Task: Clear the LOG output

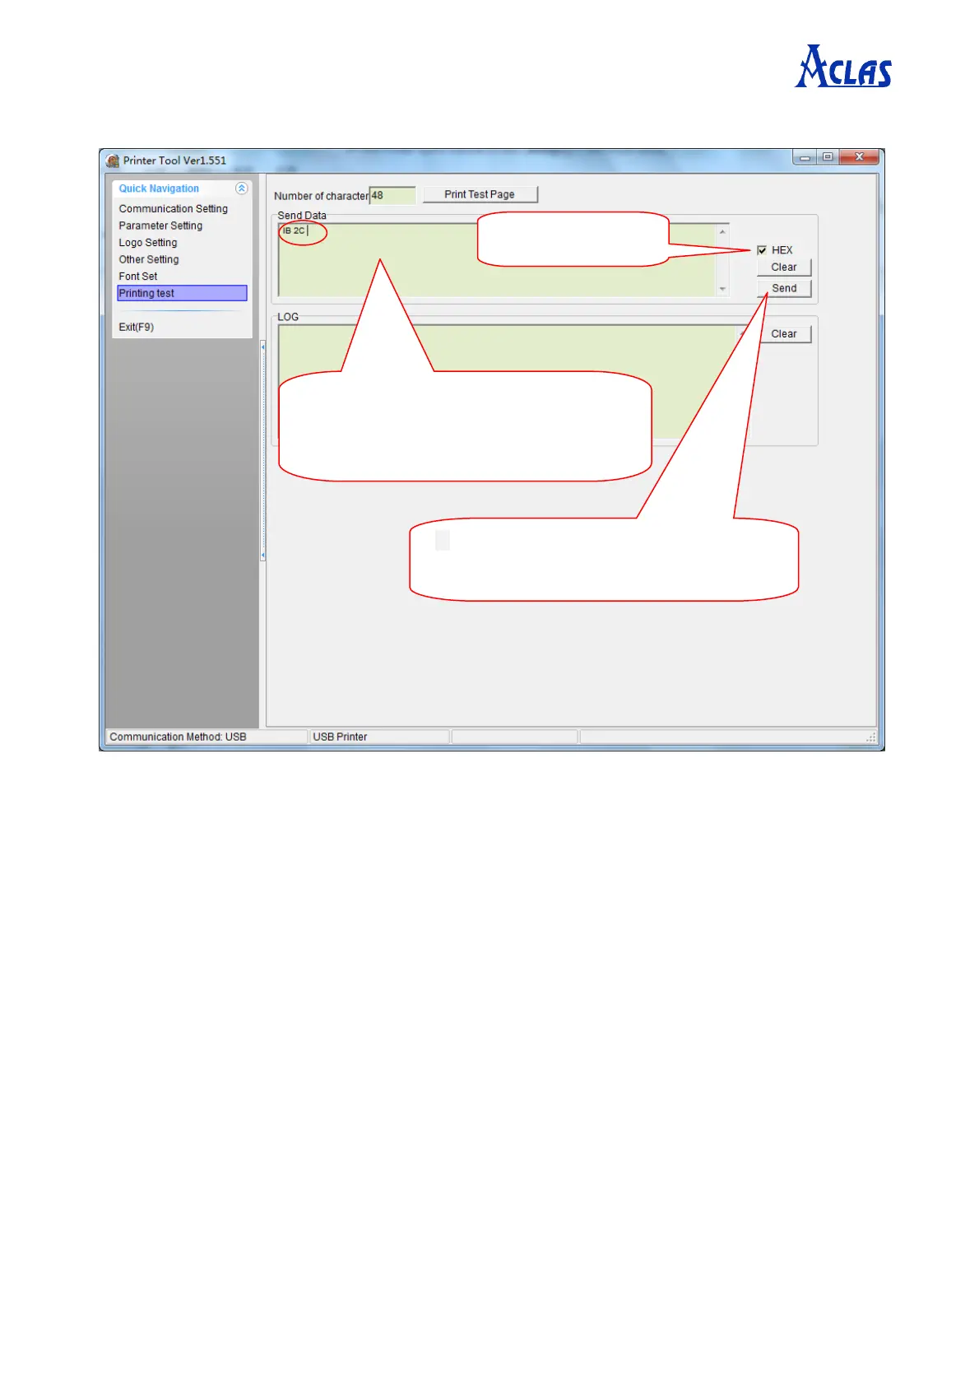Action: [784, 334]
